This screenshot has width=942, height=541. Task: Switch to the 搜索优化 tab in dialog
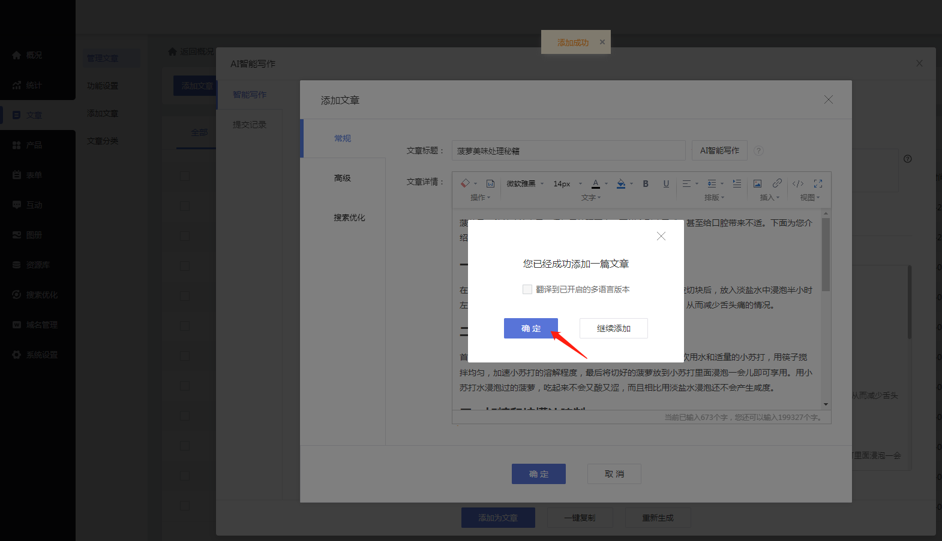[x=349, y=217]
